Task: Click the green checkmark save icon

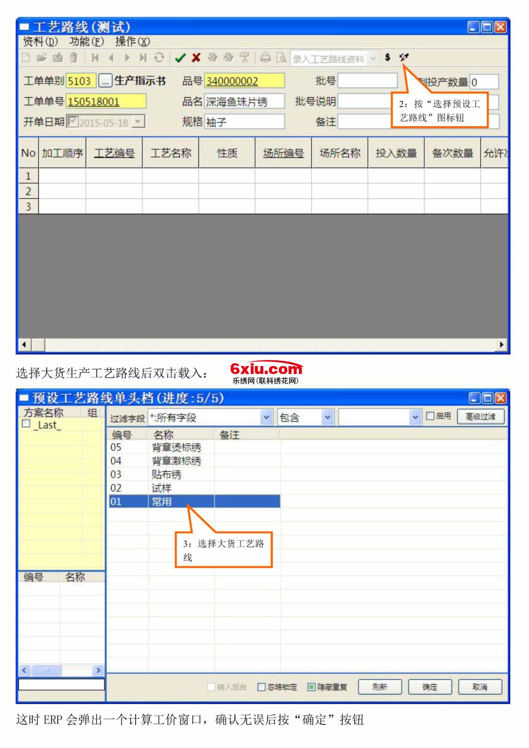Action: 180,58
